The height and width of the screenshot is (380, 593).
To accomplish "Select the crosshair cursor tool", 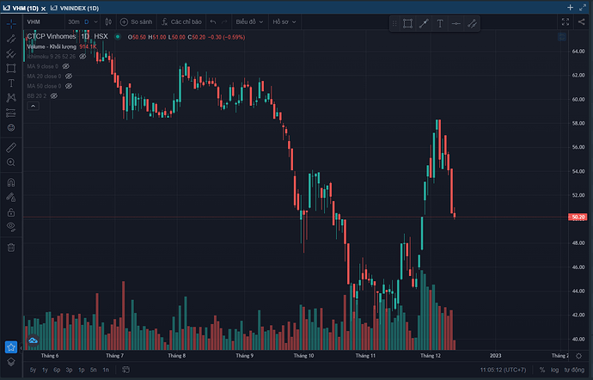I will click(x=10, y=24).
